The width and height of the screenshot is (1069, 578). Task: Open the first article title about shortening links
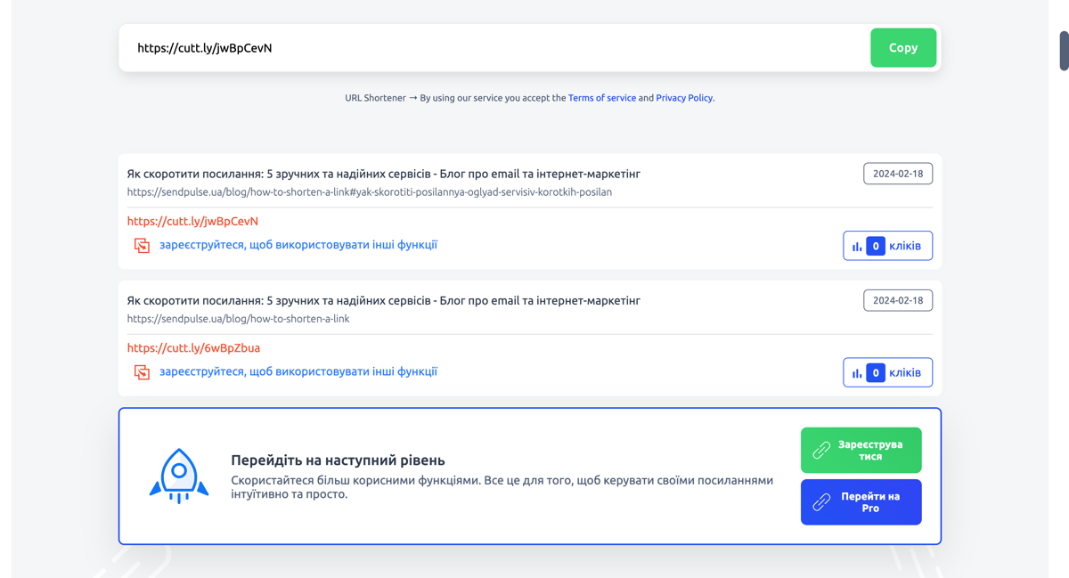tap(384, 174)
